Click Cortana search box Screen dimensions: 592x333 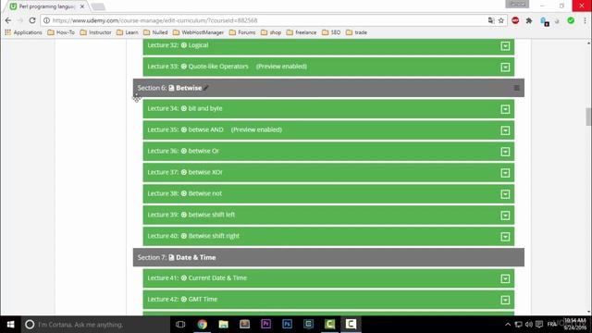95,325
